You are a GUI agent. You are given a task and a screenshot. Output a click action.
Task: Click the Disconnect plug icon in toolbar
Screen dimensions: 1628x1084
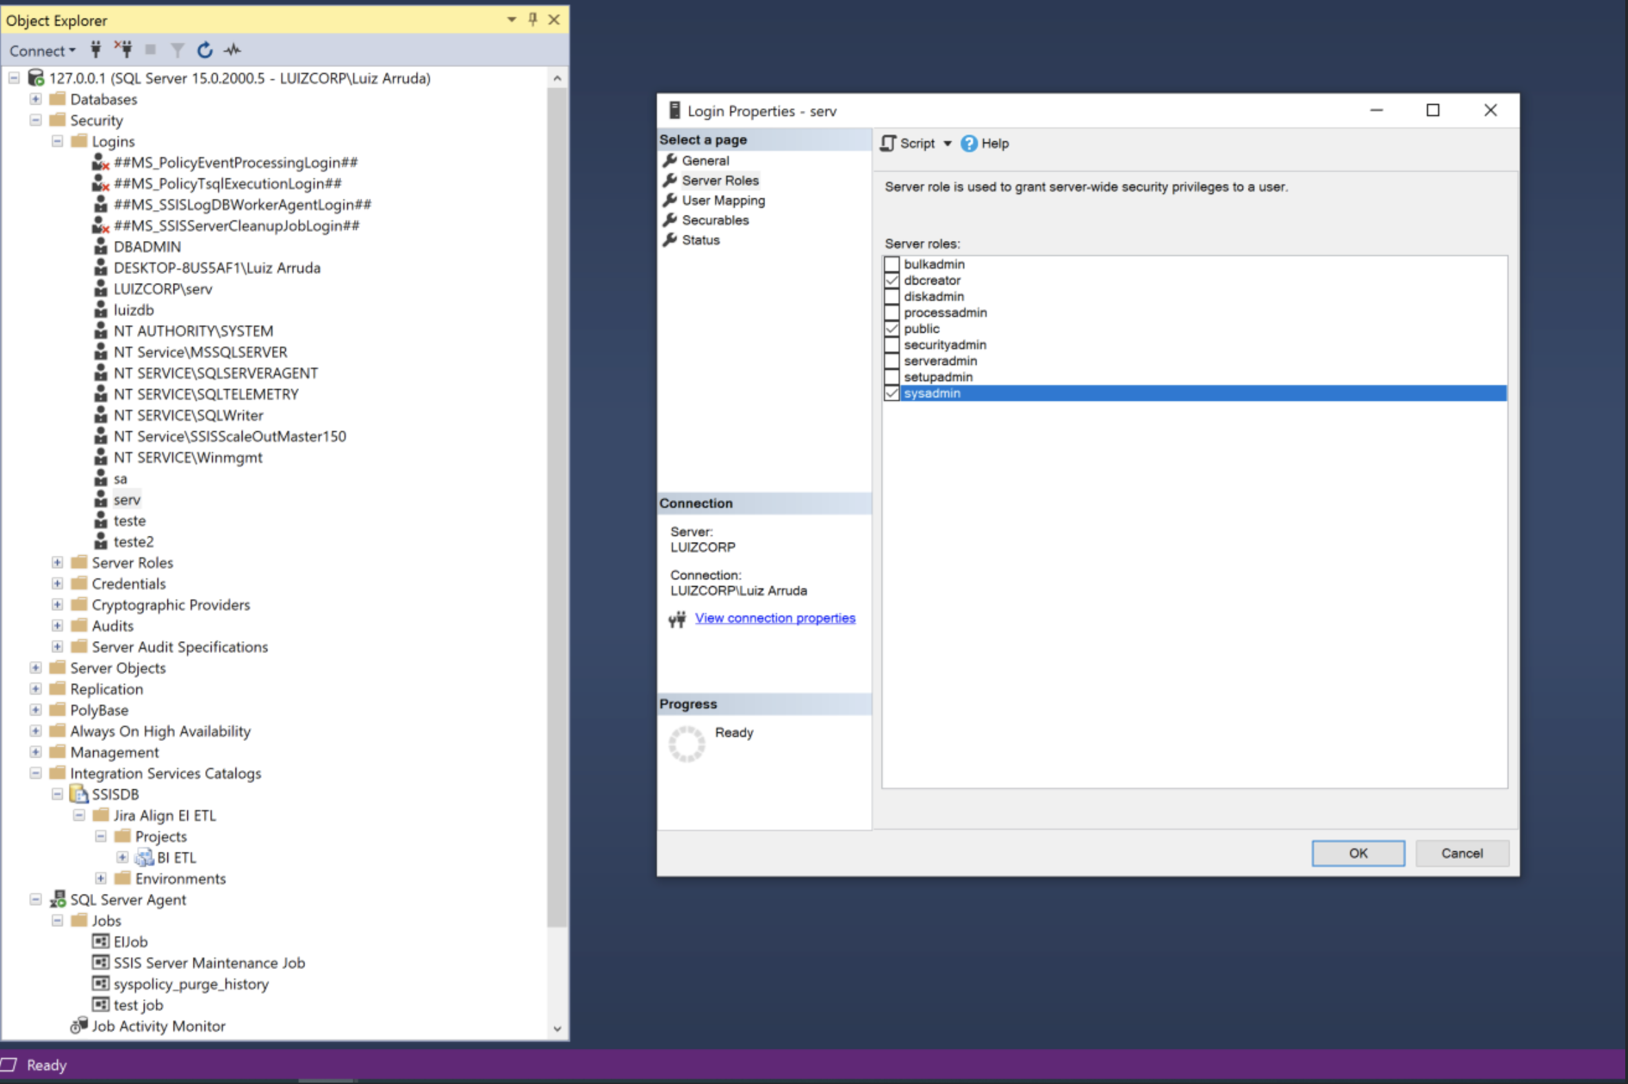124,50
